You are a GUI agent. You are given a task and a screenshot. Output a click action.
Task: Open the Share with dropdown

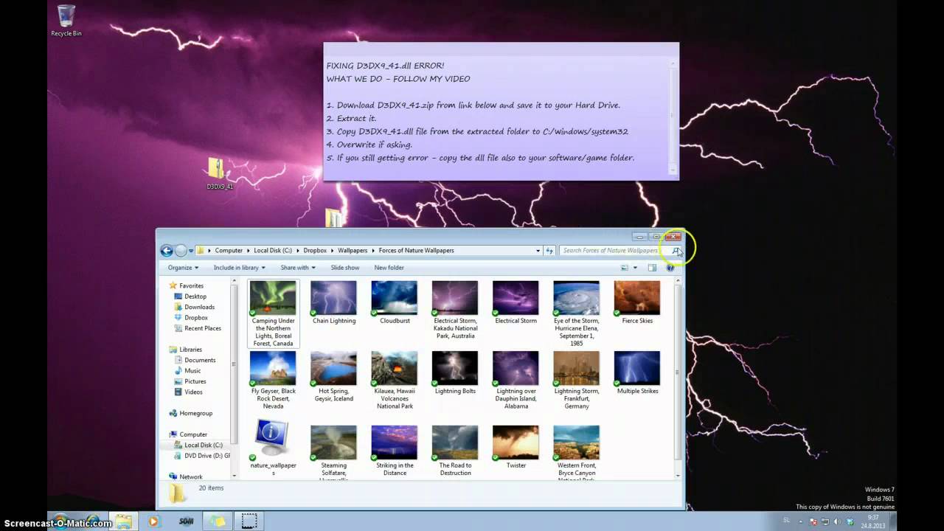click(298, 268)
